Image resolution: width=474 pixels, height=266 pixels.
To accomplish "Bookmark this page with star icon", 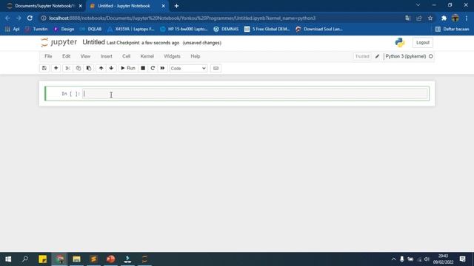I will [x=430, y=18].
